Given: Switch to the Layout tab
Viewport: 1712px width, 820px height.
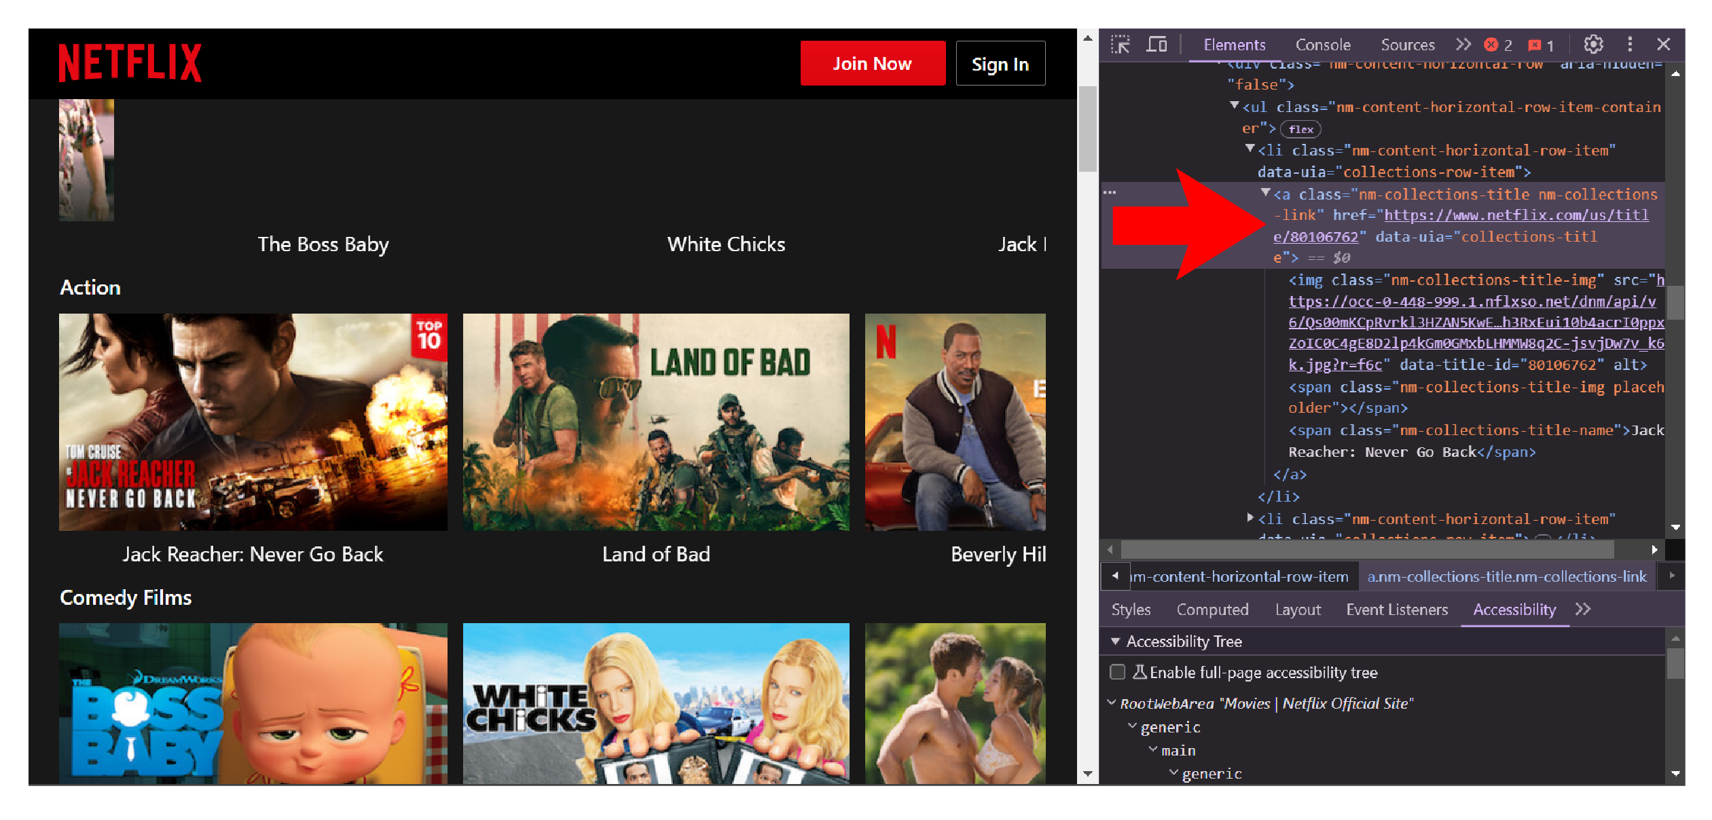Looking at the screenshot, I should [x=1298, y=610].
